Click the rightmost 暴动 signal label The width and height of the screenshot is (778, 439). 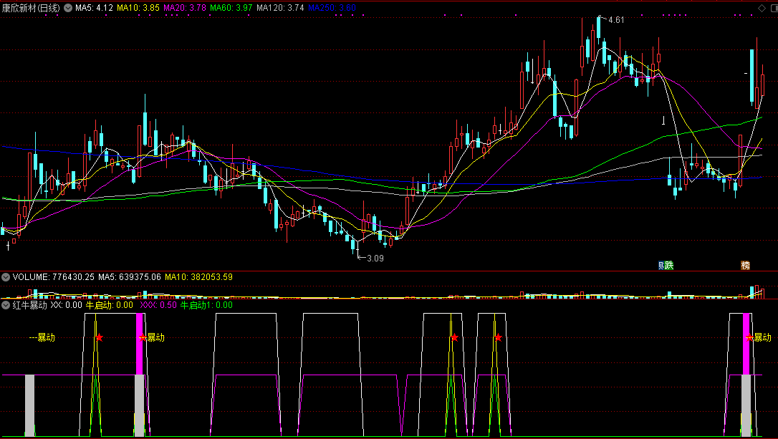point(763,338)
